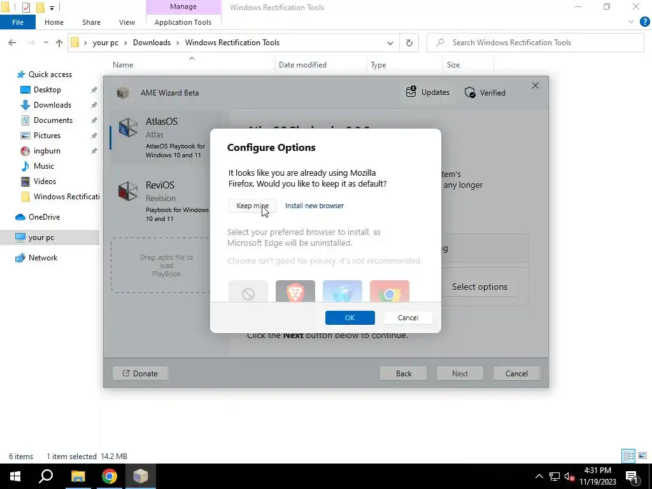Screen dimensions: 652x489
Task: Click the Manage contextual tab
Action: pyautogui.click(x=183, y=6)
